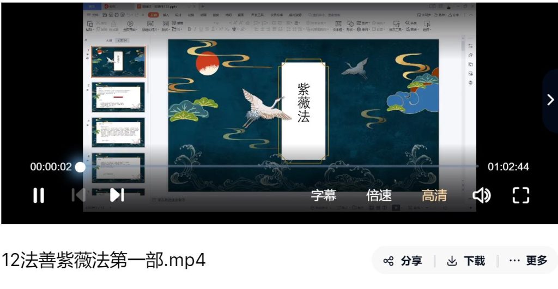Select the third slide thumbnail
This screenshot has width=558, height=289.
[118, 132]
